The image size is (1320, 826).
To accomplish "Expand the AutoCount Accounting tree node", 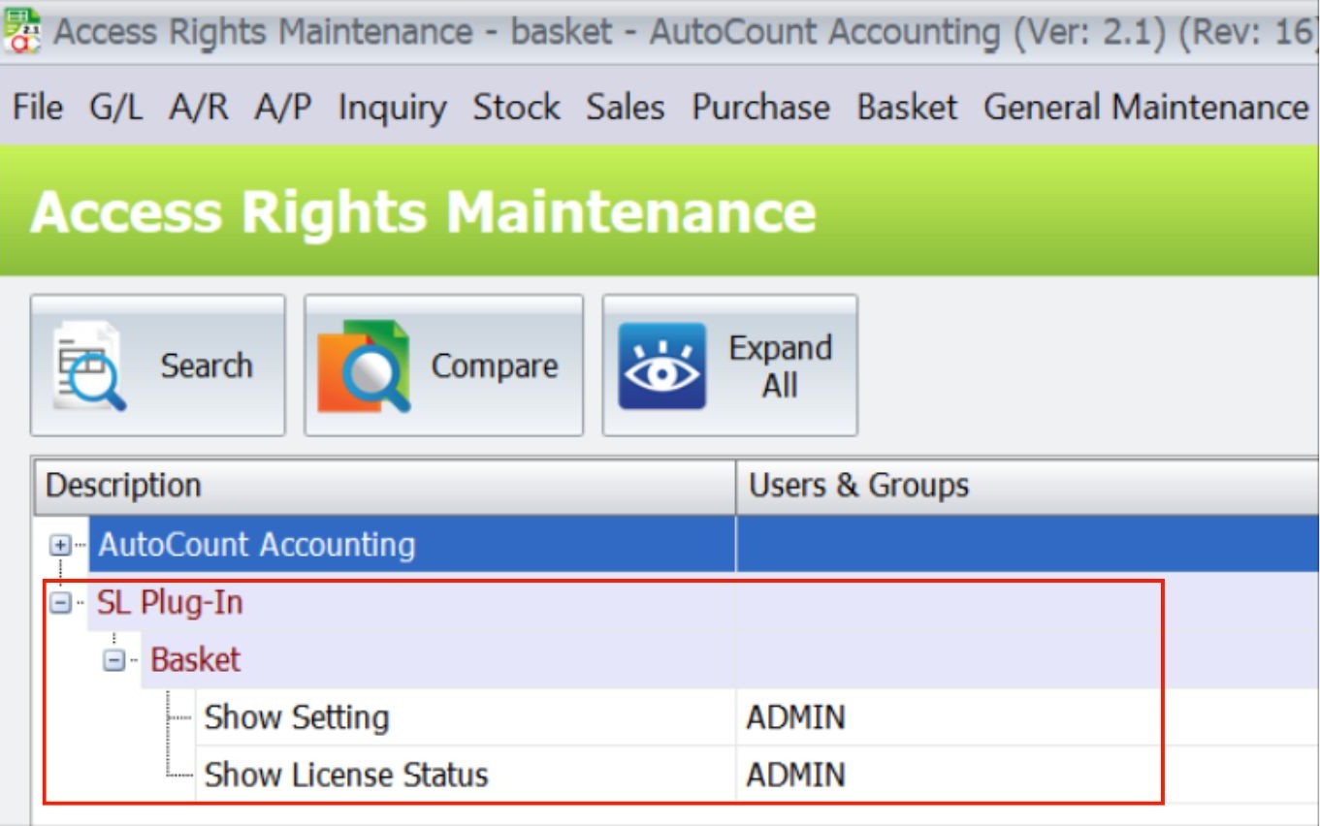I will coord(60,545).
